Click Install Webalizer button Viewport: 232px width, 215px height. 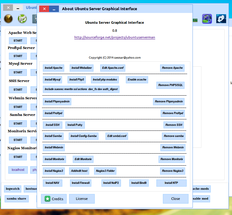click(81, 68)
